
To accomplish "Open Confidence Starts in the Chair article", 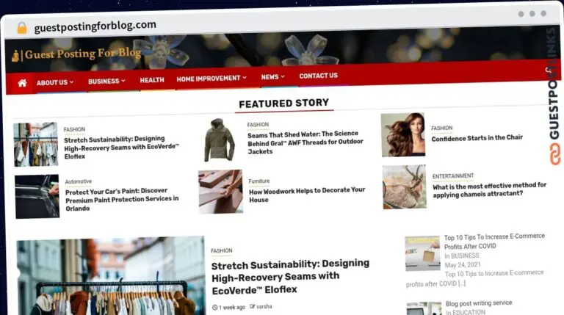I will (477, 138).
